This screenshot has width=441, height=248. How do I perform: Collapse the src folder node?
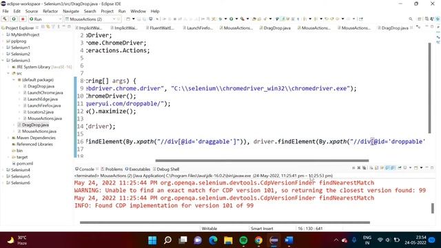click(8, 74)
